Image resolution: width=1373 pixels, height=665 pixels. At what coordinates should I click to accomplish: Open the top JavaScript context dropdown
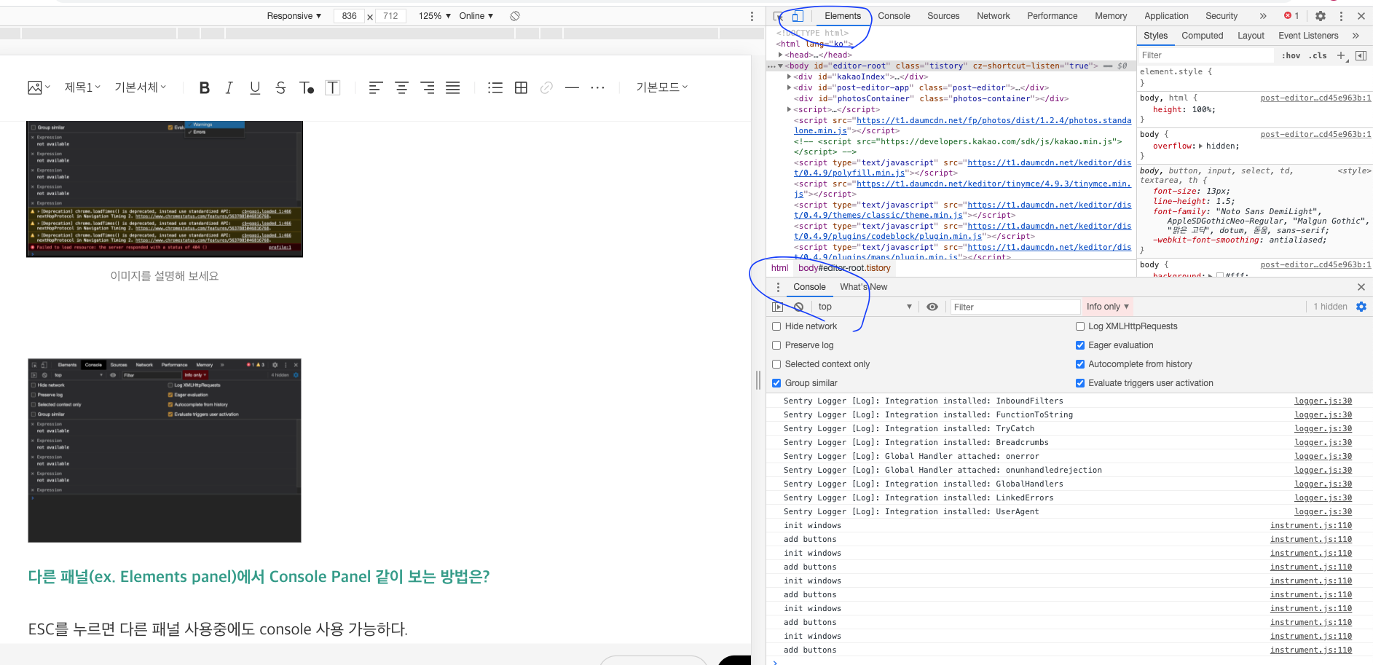point(865,307)
